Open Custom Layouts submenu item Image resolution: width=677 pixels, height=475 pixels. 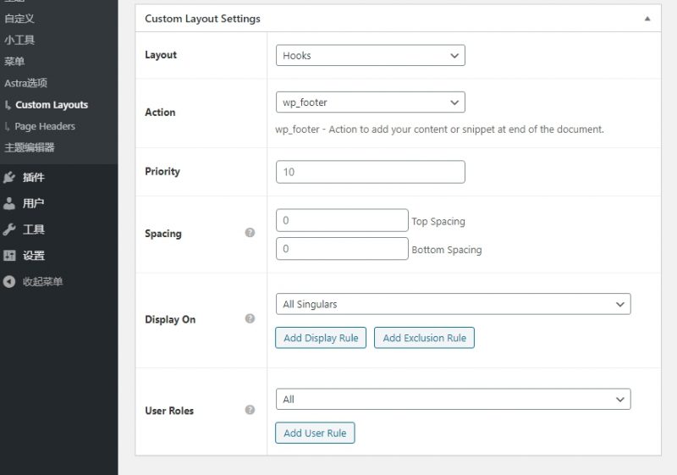point(52,105)
